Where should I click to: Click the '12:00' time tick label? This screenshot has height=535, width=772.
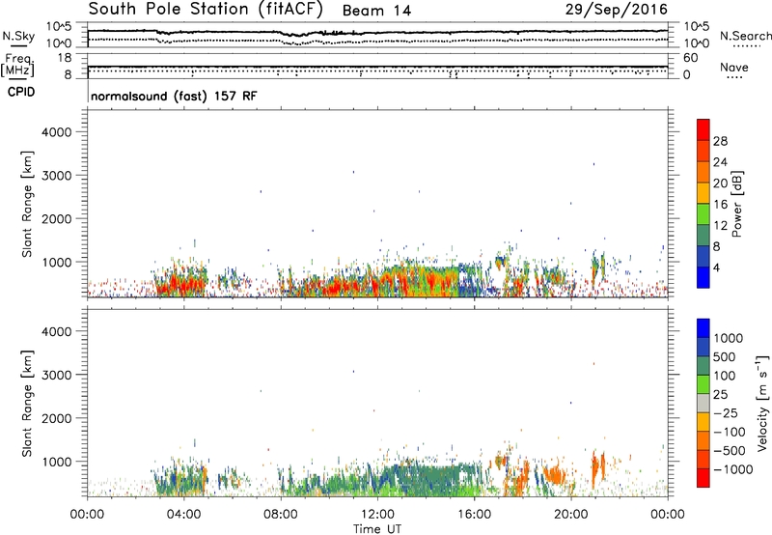[377, 515]
